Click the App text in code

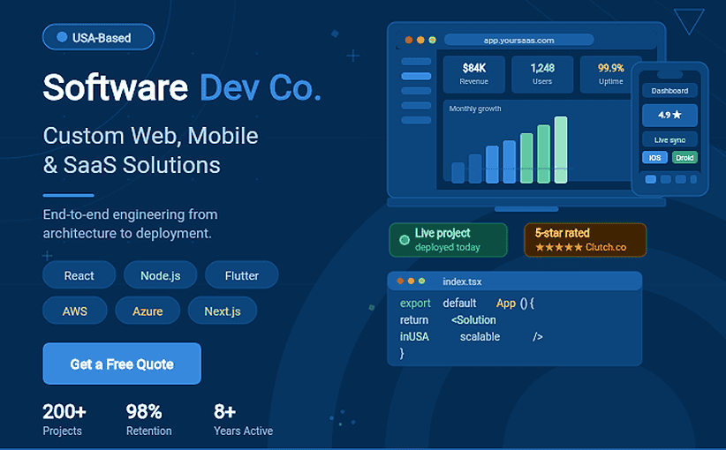click(505, 304)
